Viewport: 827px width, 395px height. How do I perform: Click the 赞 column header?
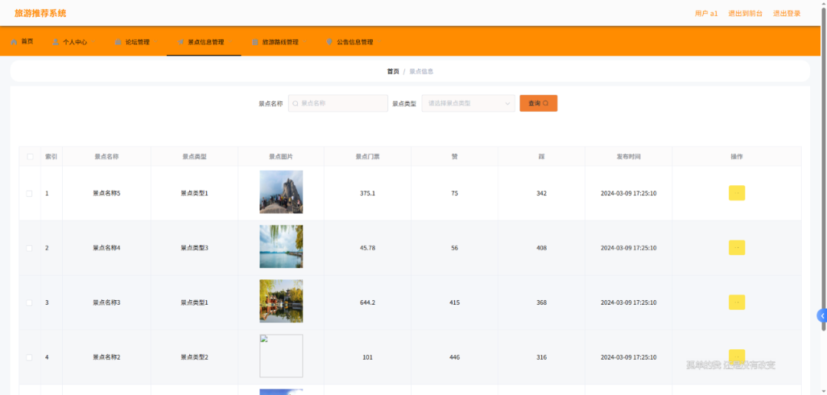(455, 157)
